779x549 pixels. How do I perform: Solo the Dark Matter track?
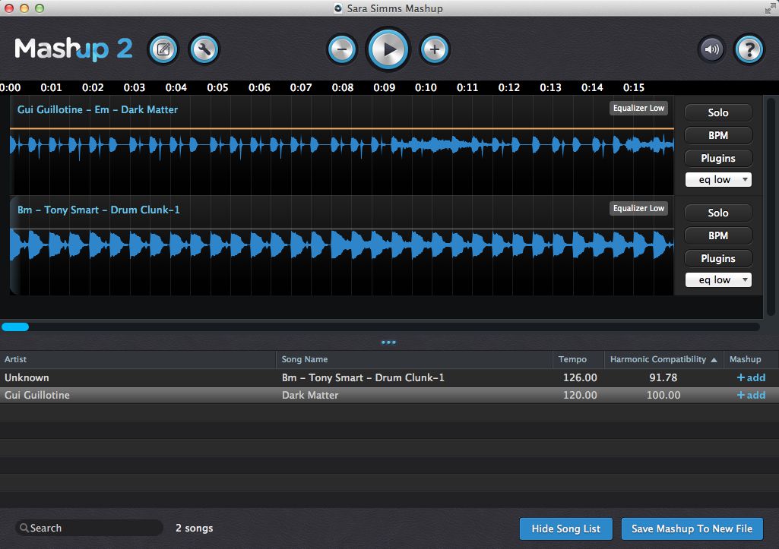pyautogui.click(x=717, y=112)
